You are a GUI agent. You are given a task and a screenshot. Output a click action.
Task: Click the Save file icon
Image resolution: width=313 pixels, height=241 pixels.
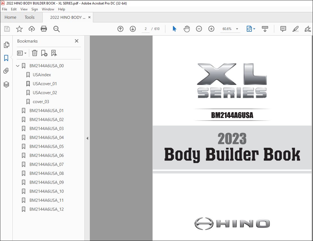(x=7, y=29)
